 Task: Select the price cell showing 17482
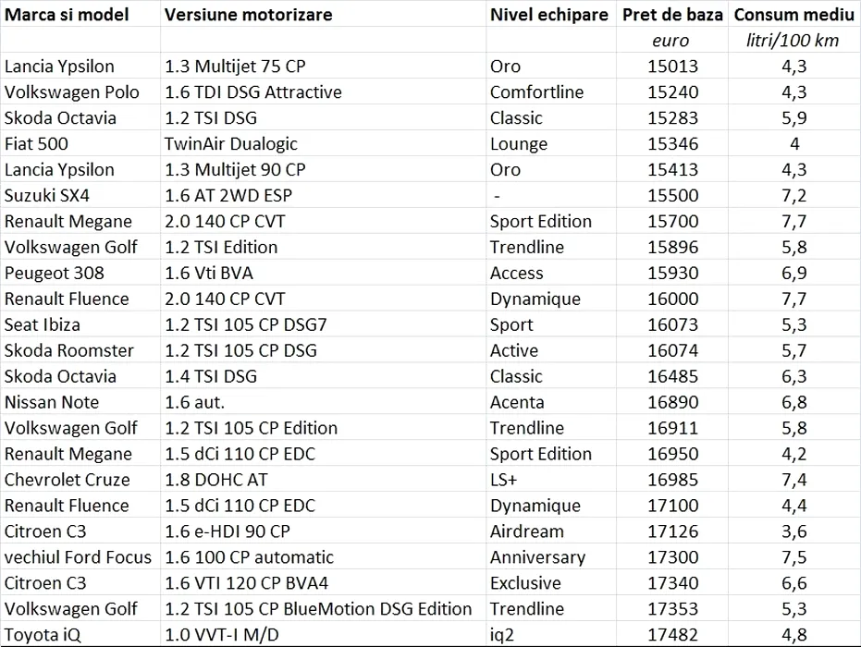tap(672, 634)
